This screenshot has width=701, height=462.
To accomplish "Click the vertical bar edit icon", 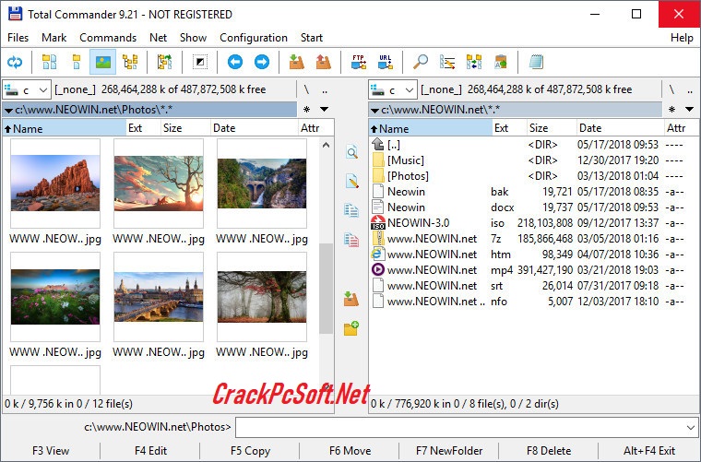I will click(x=351, y=181).
